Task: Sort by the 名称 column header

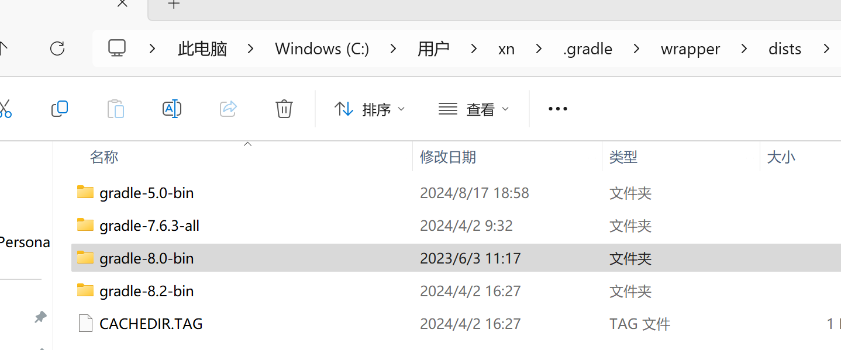Action: pyautogui.click(x=104, y=157)
